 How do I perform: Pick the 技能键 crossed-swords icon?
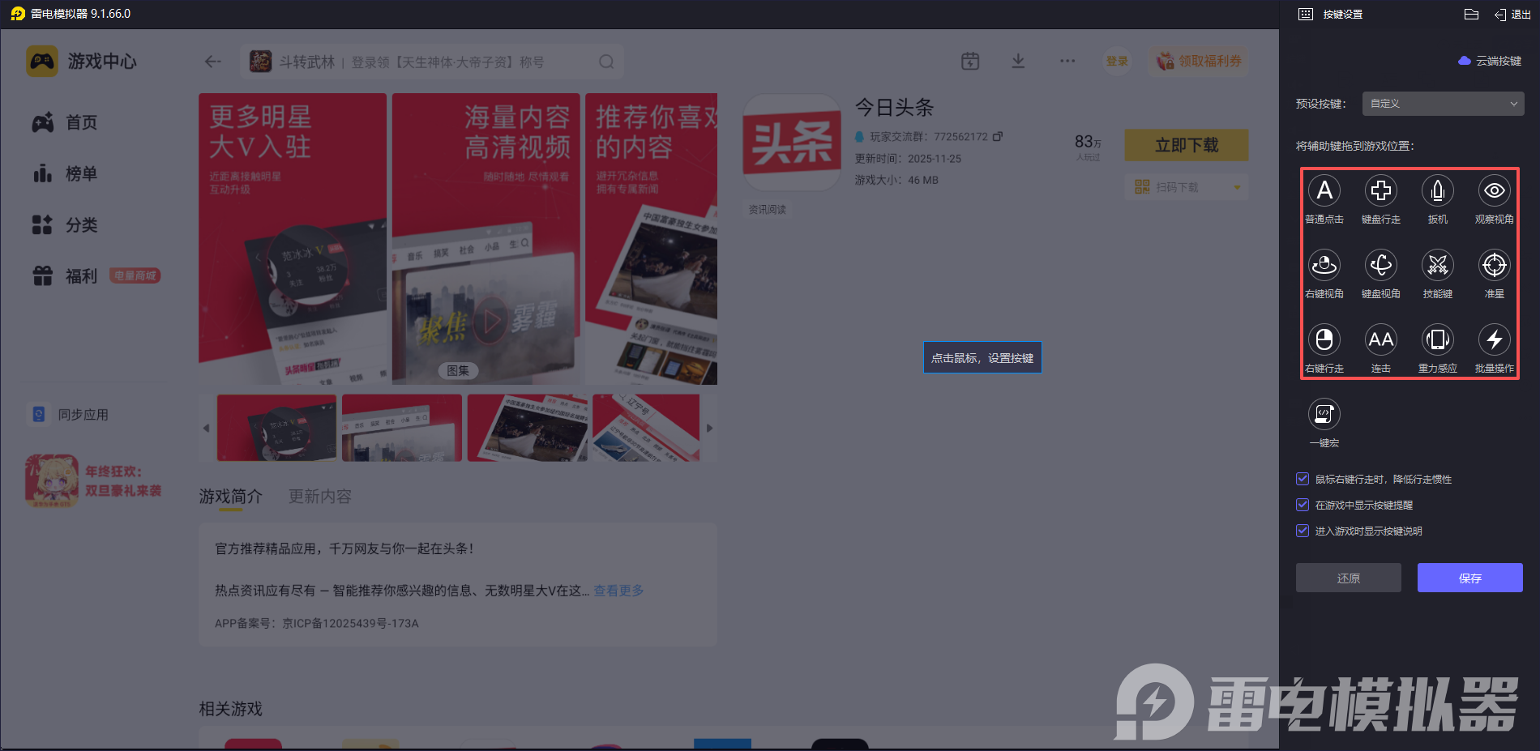tap(1438, 265)
